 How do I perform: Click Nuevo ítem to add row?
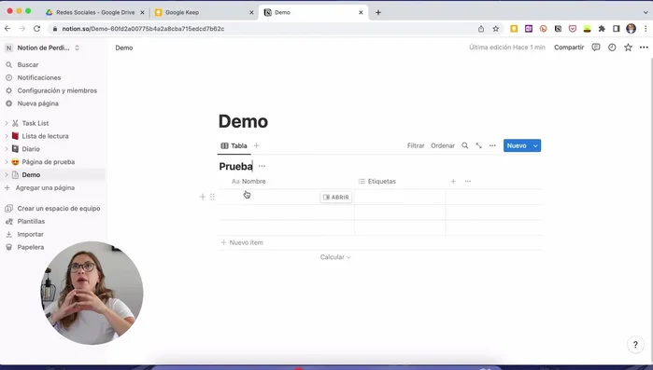pyautogui.click(x=242, y=242)
